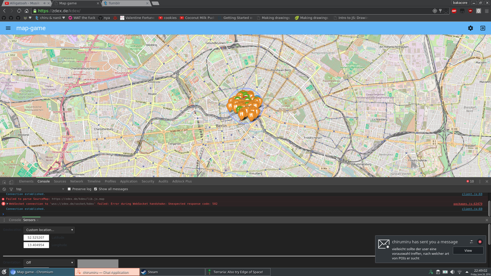Open map-game settings gear
491x276 pixels.
pos(471,28)
